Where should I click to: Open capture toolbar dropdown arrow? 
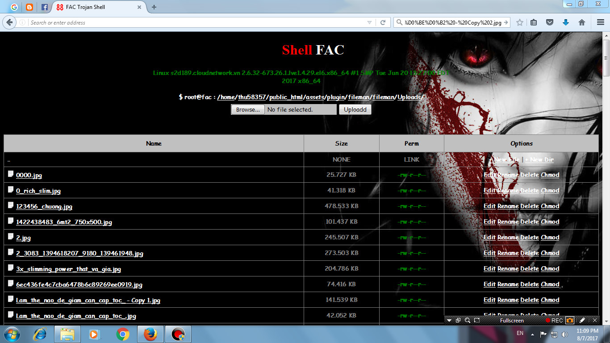(449, 320)
